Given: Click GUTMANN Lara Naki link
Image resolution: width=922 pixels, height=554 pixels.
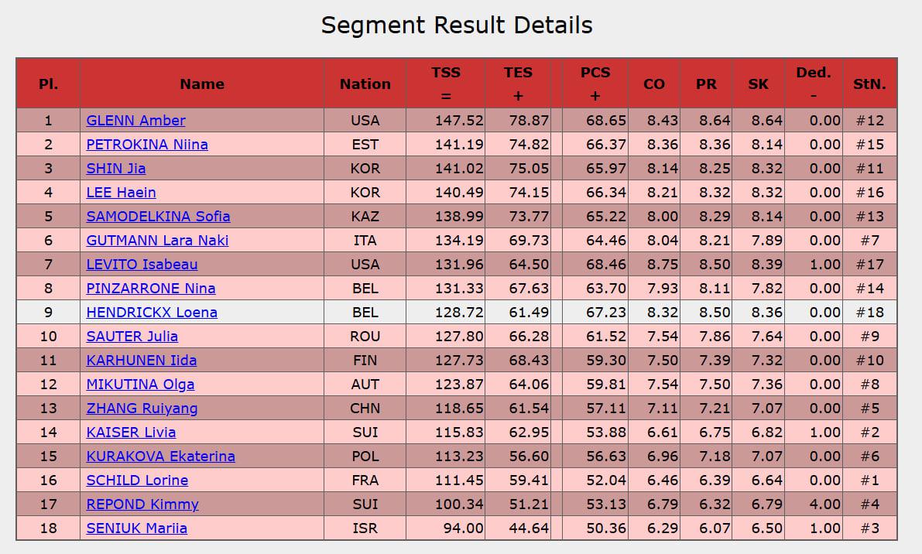Looking at the screenshot, I should (x=157, y=241).
